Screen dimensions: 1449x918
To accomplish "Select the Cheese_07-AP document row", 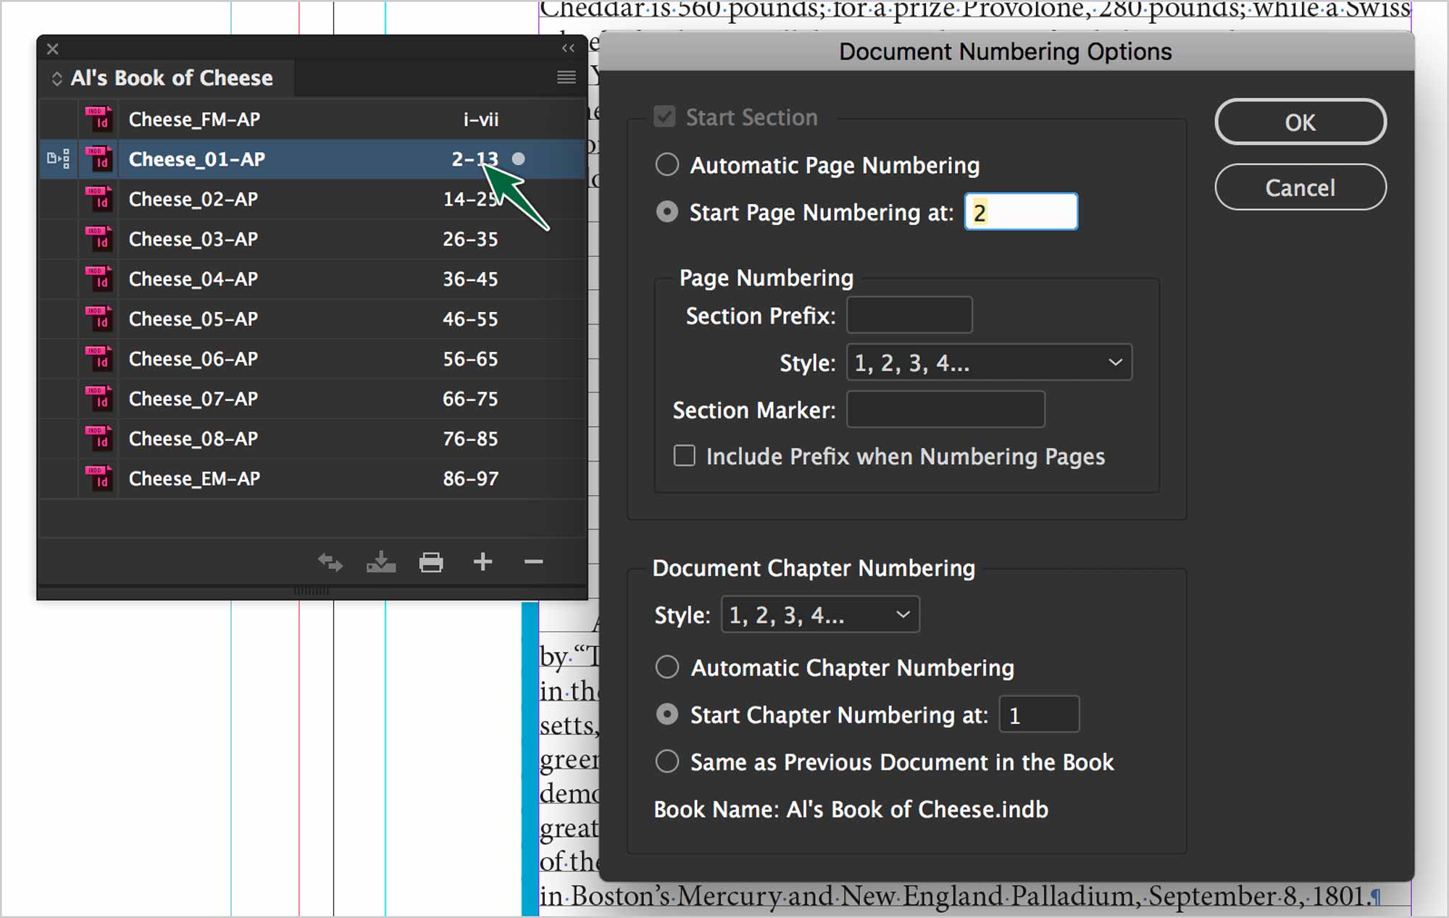I will [312, 397].
